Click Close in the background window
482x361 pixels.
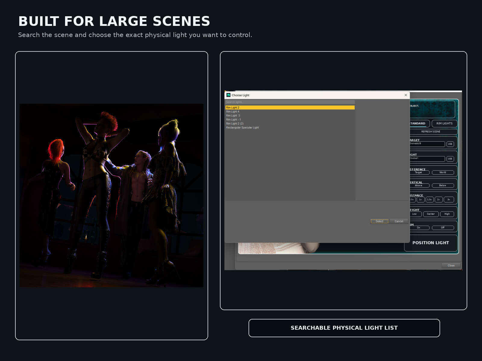tap(451, 265)
